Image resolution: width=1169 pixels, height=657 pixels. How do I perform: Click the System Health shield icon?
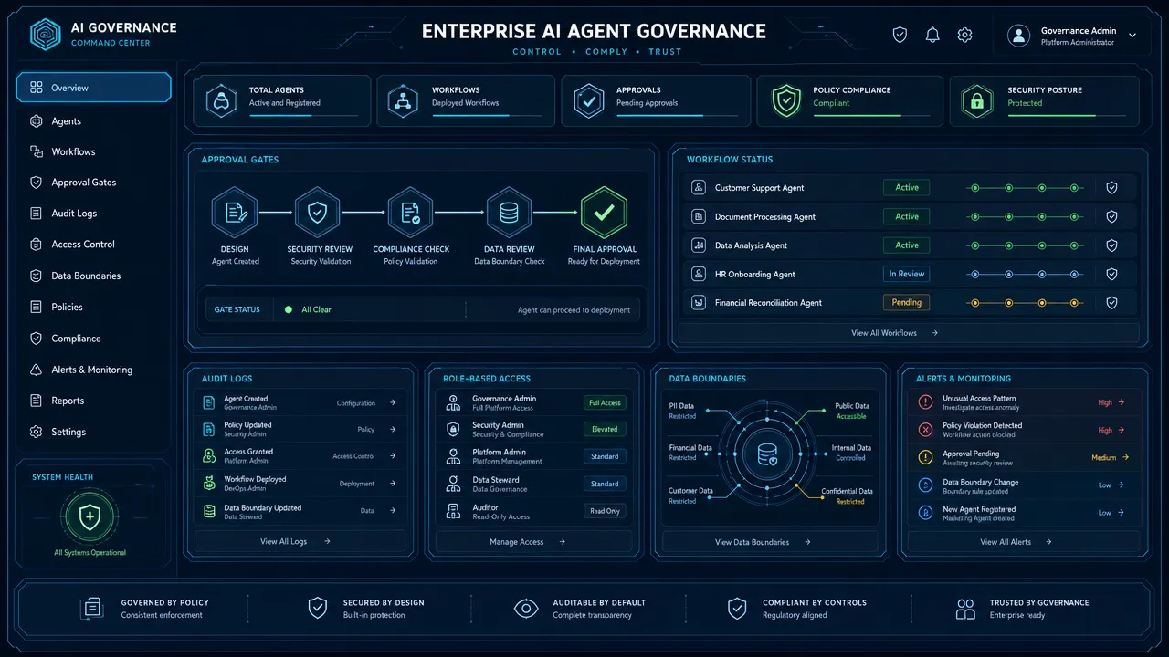[x=90, y=517]
